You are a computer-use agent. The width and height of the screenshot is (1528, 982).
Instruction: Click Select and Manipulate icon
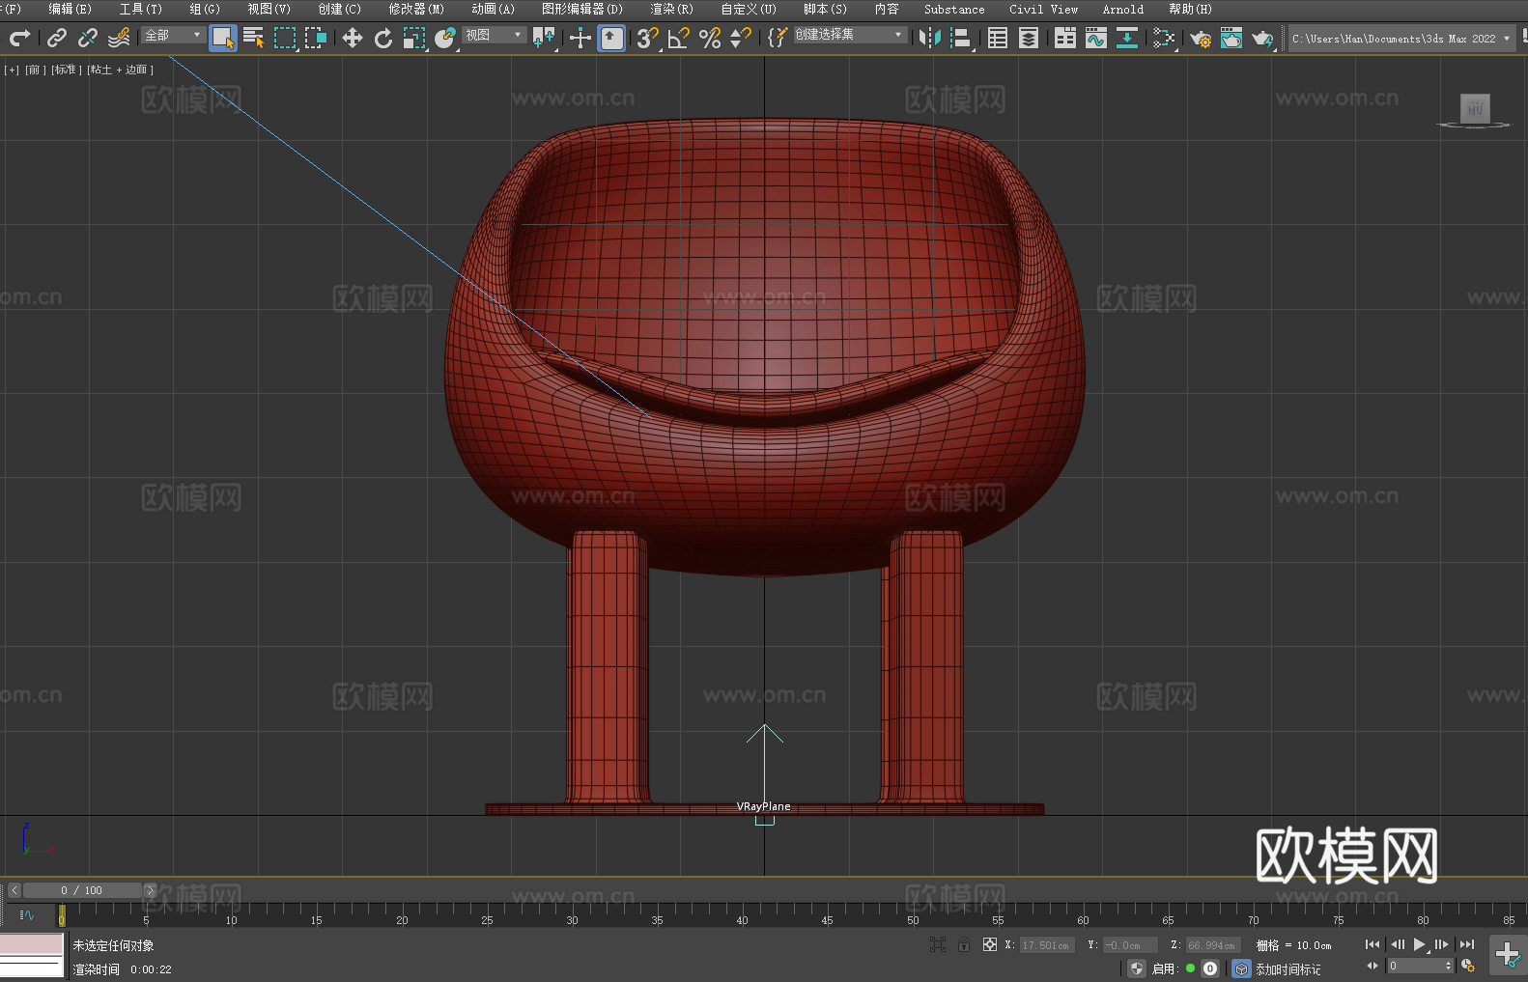(x=580, y=38)
